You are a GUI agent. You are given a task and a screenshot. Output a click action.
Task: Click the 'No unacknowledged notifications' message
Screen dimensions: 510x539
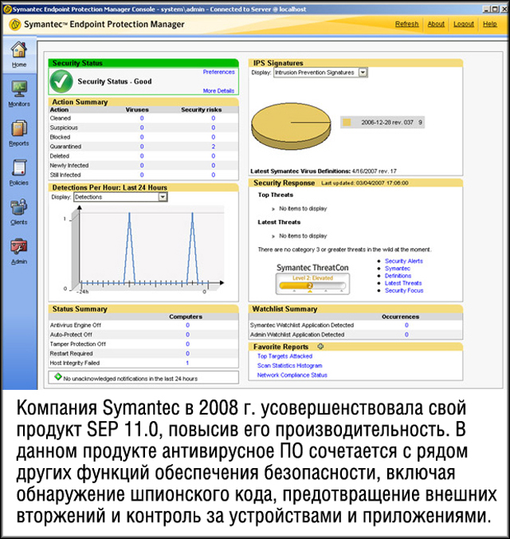tap(130, 379)
